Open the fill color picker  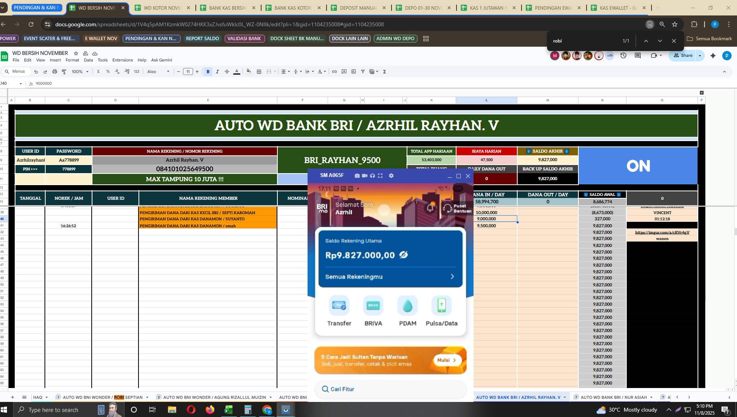(249, 71)
